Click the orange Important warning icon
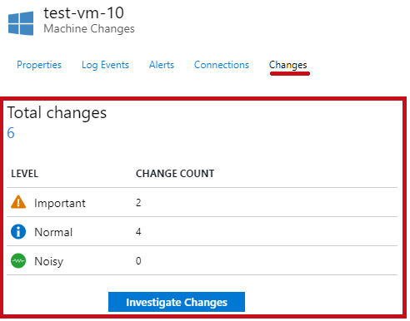Image resolution: width=410 pixels, height=321 pixels. click(x=18, y=202)
